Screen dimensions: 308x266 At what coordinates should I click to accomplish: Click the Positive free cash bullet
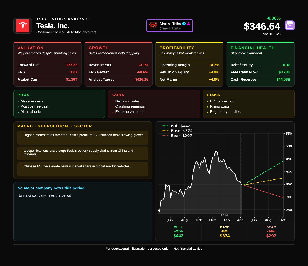[x=35, y=106]
